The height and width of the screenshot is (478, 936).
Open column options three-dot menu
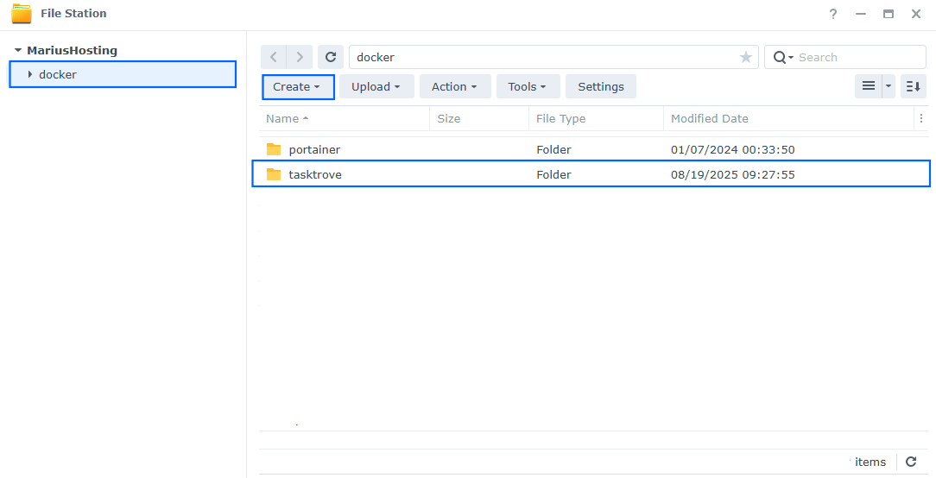tap(921, 119)
